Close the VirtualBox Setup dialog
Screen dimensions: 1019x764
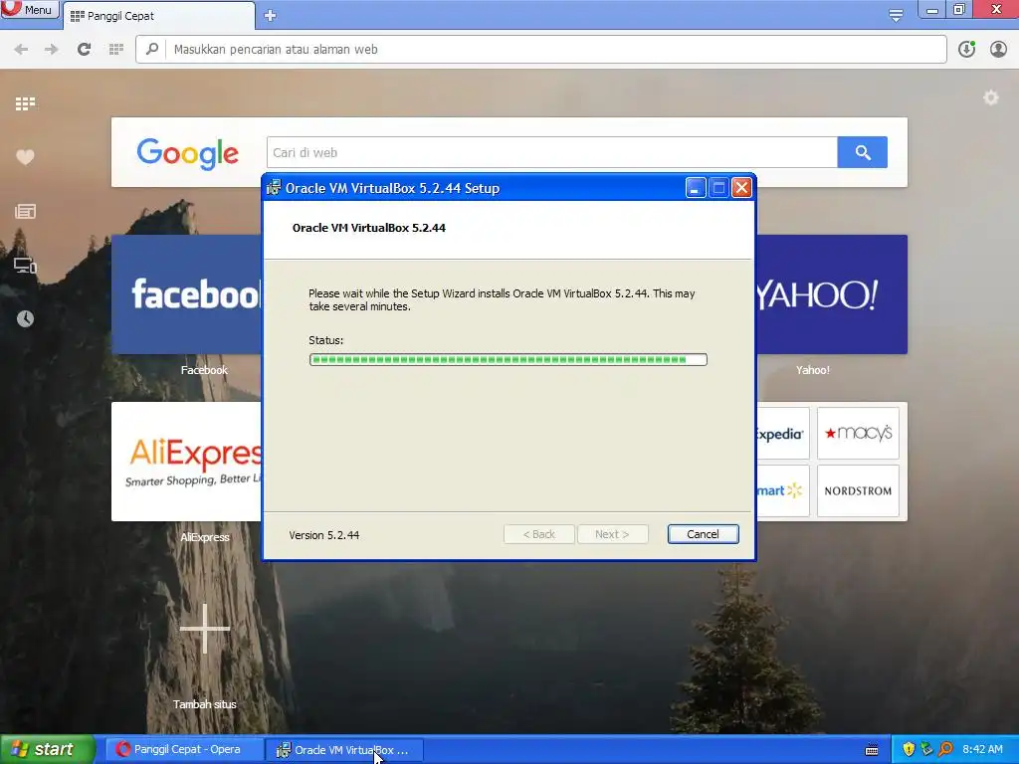click(741, 188)
